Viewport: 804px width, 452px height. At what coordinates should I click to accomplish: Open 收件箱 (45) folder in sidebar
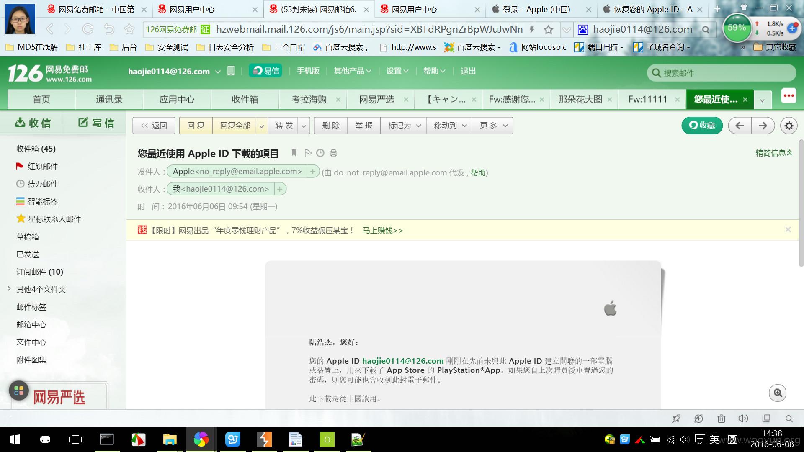[36, 149]
